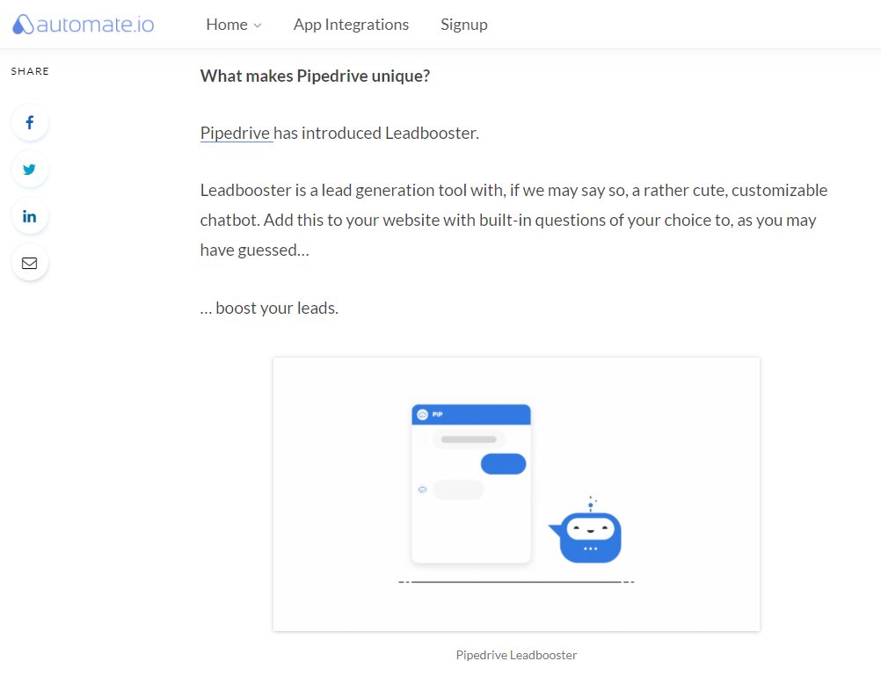881x683 pixels.
Task: Share article on LinkedIn
Action: (30, 216)
